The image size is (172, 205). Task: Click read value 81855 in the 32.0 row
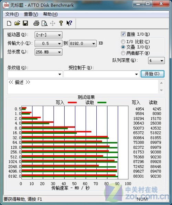click(156, 138)
